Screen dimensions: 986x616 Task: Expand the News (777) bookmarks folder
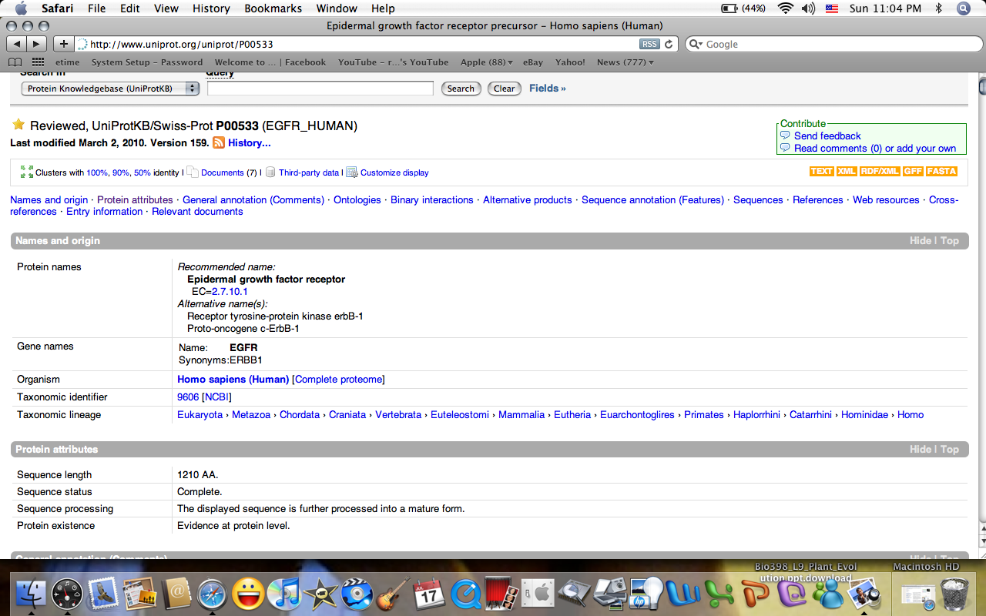pyautogui.click(x=625, y=62)
